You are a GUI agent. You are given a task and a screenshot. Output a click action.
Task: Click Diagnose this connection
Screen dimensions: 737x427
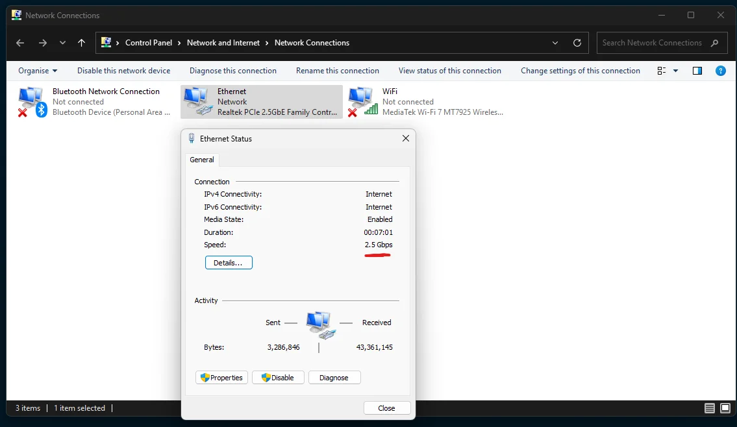tap(233, 71)
